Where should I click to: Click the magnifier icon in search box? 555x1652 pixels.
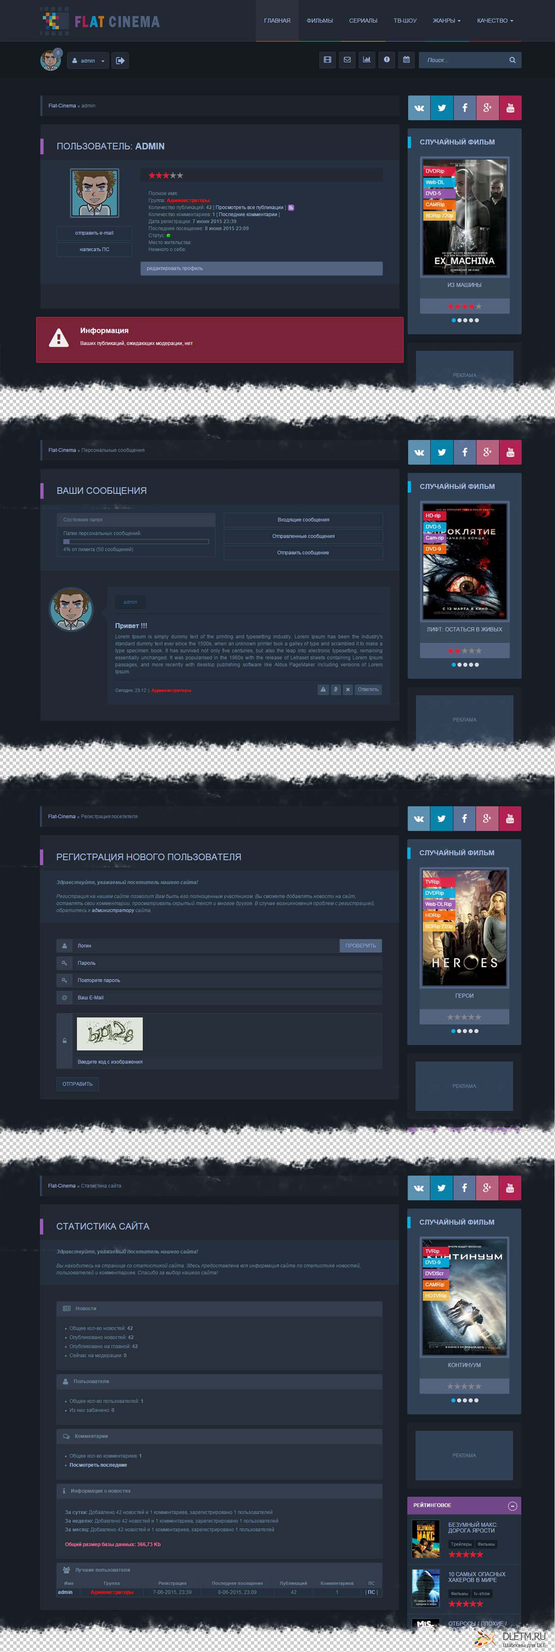coord(512,60)
